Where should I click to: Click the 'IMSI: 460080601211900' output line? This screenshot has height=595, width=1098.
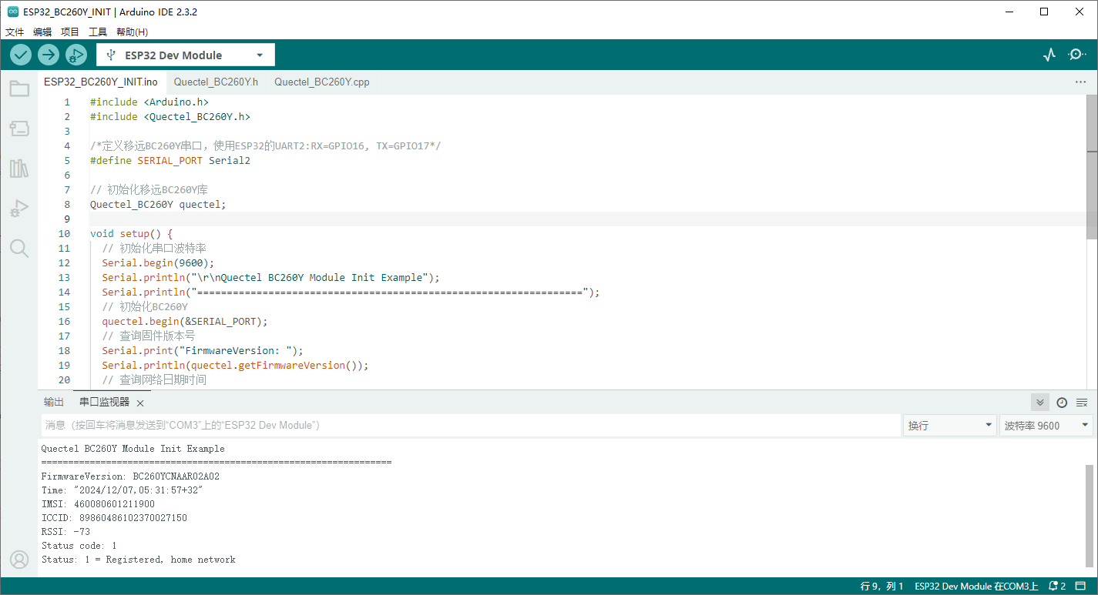tap(98, 504)
